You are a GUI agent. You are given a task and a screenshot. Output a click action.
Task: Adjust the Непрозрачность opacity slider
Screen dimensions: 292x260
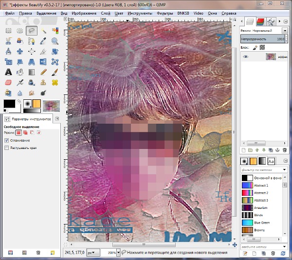click(263, 39)
